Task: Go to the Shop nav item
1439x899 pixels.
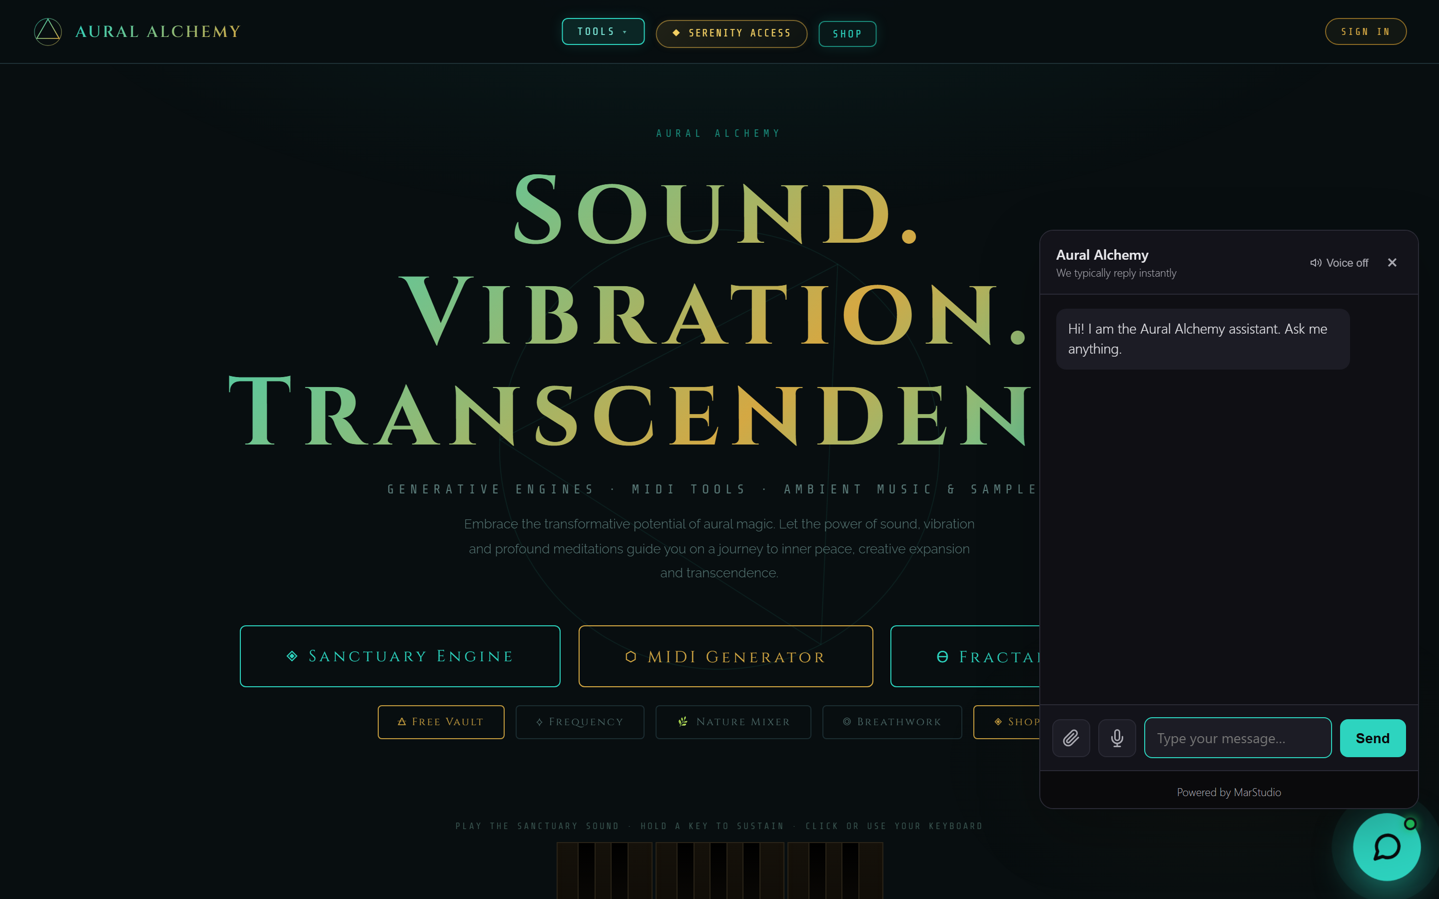Action: point(847,34)
